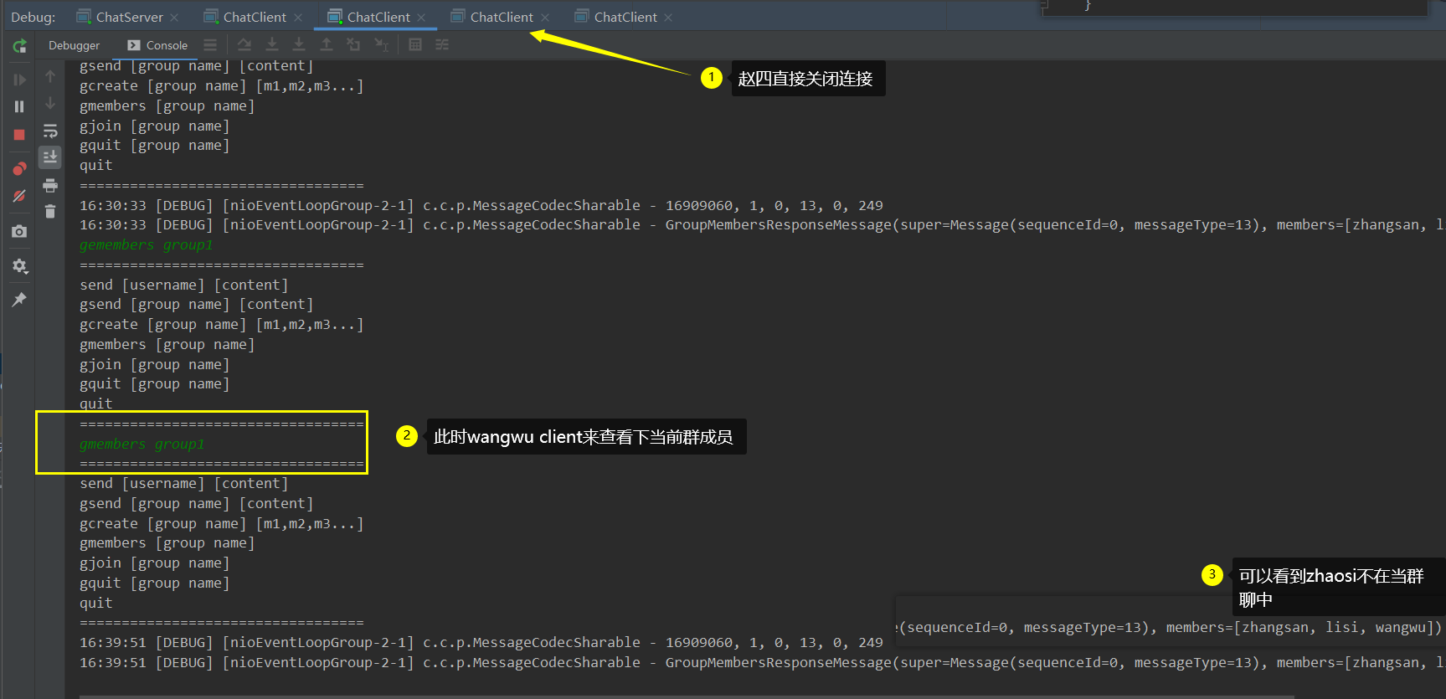Image resolution: width=1446 pixels, height=699 pixels.
Task: Click the Step Over icon
Action: [x=244, y=44]
